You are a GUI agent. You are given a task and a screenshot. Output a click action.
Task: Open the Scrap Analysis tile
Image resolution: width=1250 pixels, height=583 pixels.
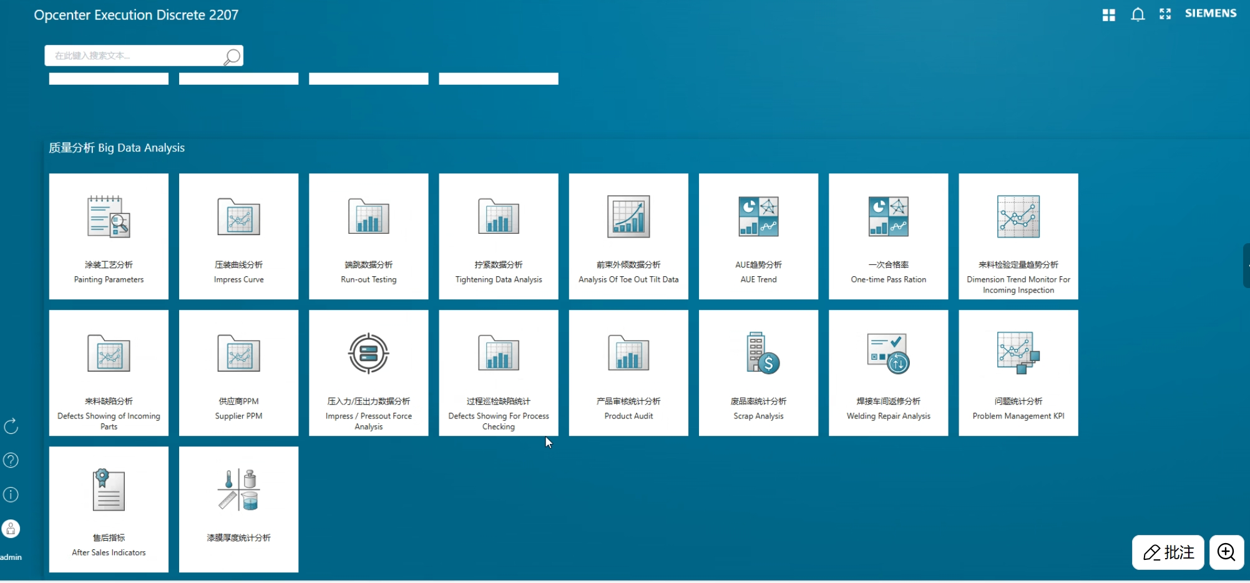(x=758, y=373)
